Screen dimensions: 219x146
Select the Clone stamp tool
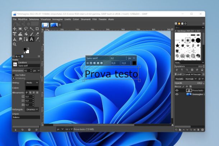[x=14, y=39]
